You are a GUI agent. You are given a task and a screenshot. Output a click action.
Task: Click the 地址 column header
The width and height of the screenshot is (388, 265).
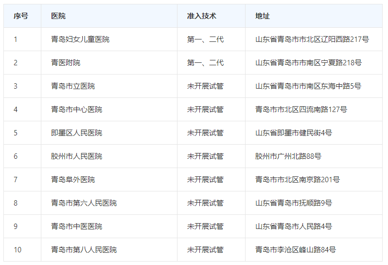point(262,16)
